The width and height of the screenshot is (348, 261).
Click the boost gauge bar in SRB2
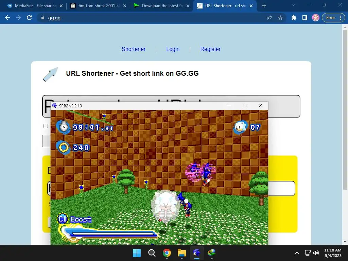pos(109,233)
